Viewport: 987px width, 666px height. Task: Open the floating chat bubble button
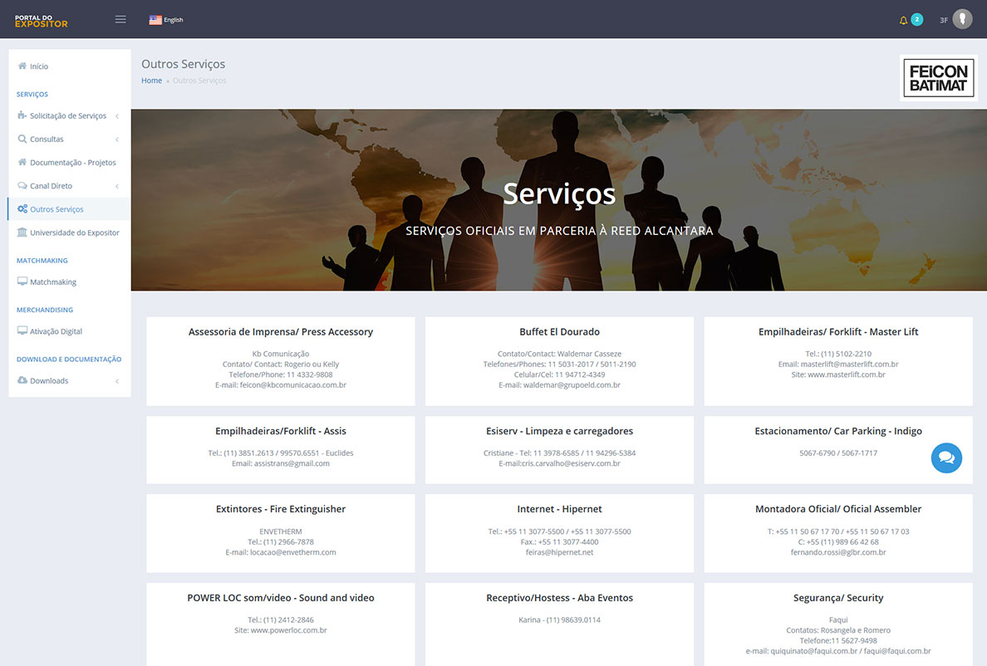tap(946, 458)
